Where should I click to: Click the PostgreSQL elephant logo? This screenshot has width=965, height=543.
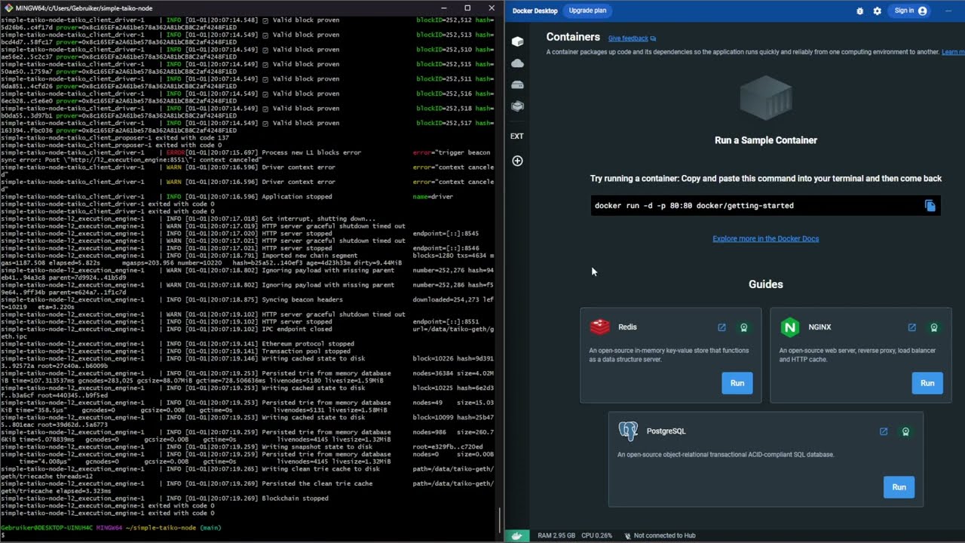point(628,431)
